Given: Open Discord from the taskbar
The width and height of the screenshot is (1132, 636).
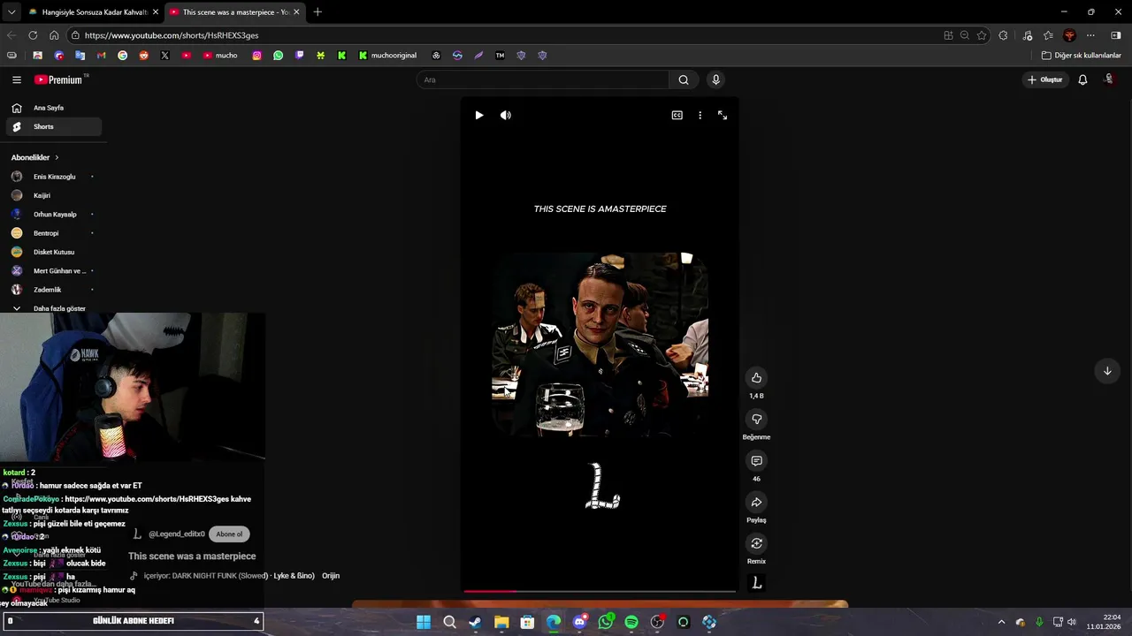Looking at the screenshot, I should pyautogui.click(x=579, y=622).
